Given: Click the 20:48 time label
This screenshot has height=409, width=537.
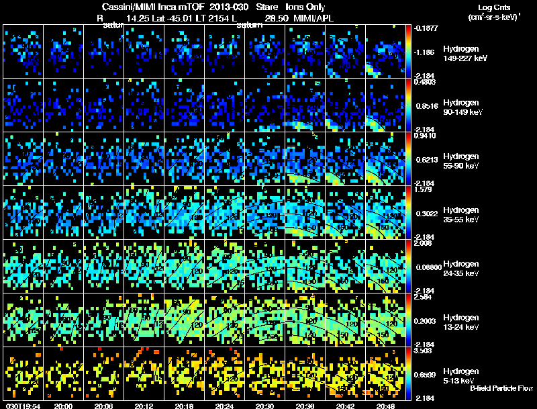Looking at the screenshot, I should click(x=385, y=406).
